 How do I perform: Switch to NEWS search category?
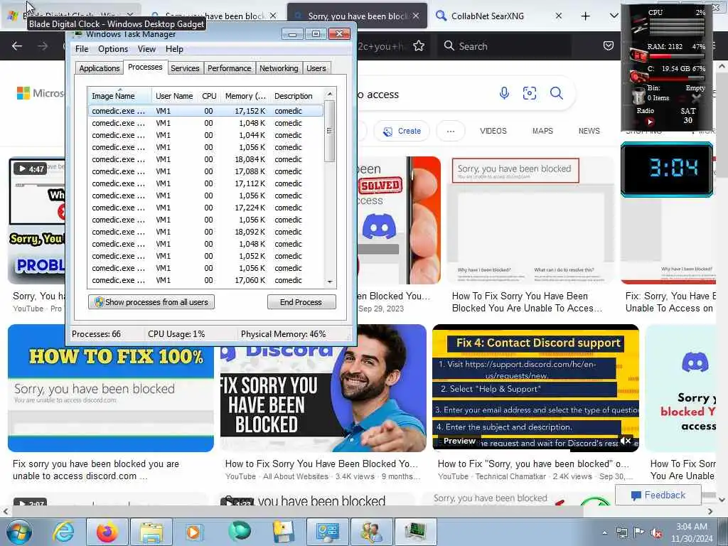click(x=589, y=131)
